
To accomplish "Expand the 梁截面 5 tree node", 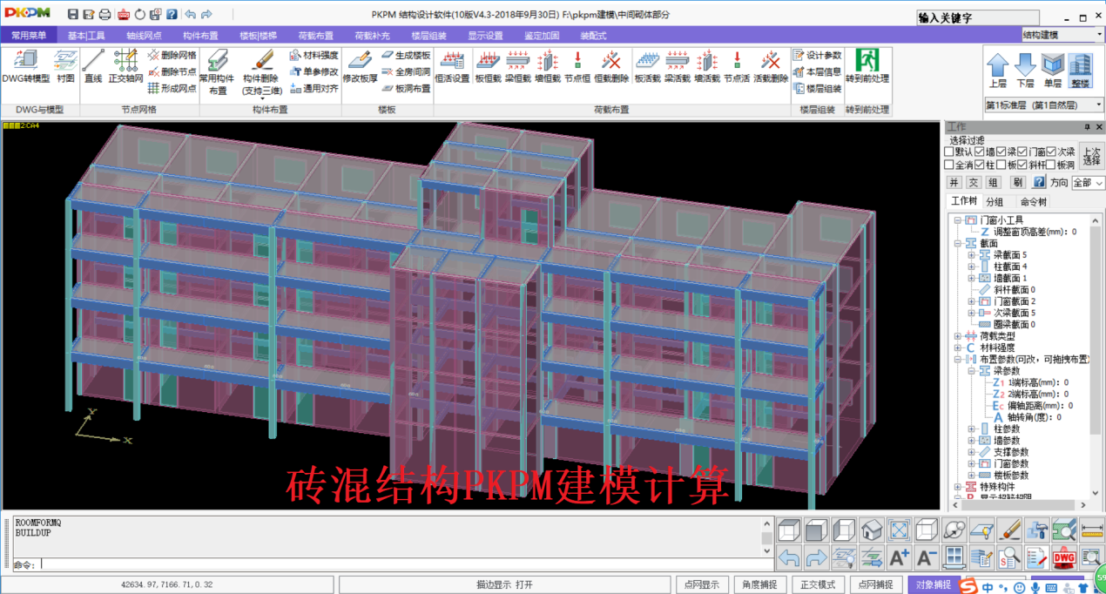I will [971, 255].
